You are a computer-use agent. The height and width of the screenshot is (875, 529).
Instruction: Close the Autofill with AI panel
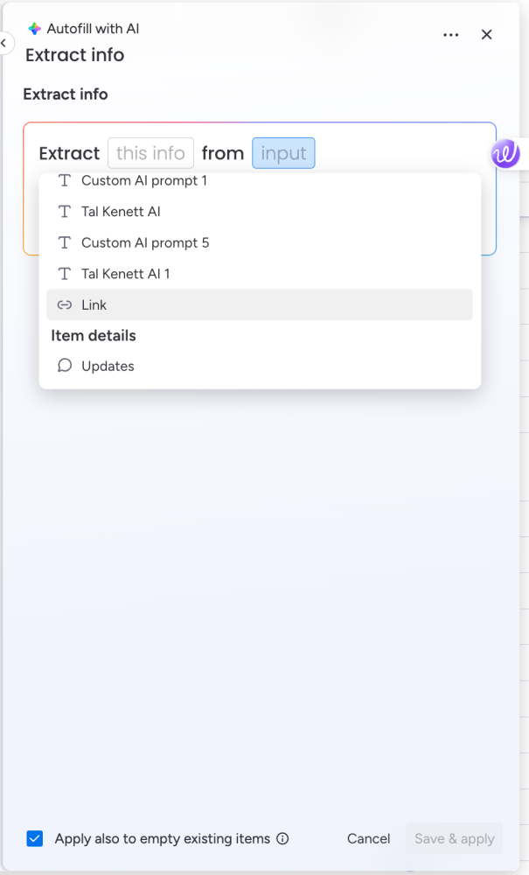click(x=487, y=35)
